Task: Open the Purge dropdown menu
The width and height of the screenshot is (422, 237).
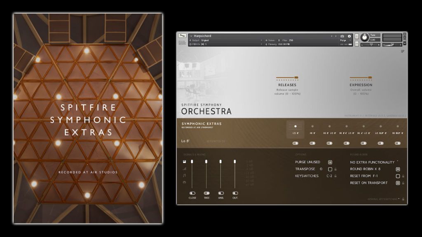Action: (346, 40)
